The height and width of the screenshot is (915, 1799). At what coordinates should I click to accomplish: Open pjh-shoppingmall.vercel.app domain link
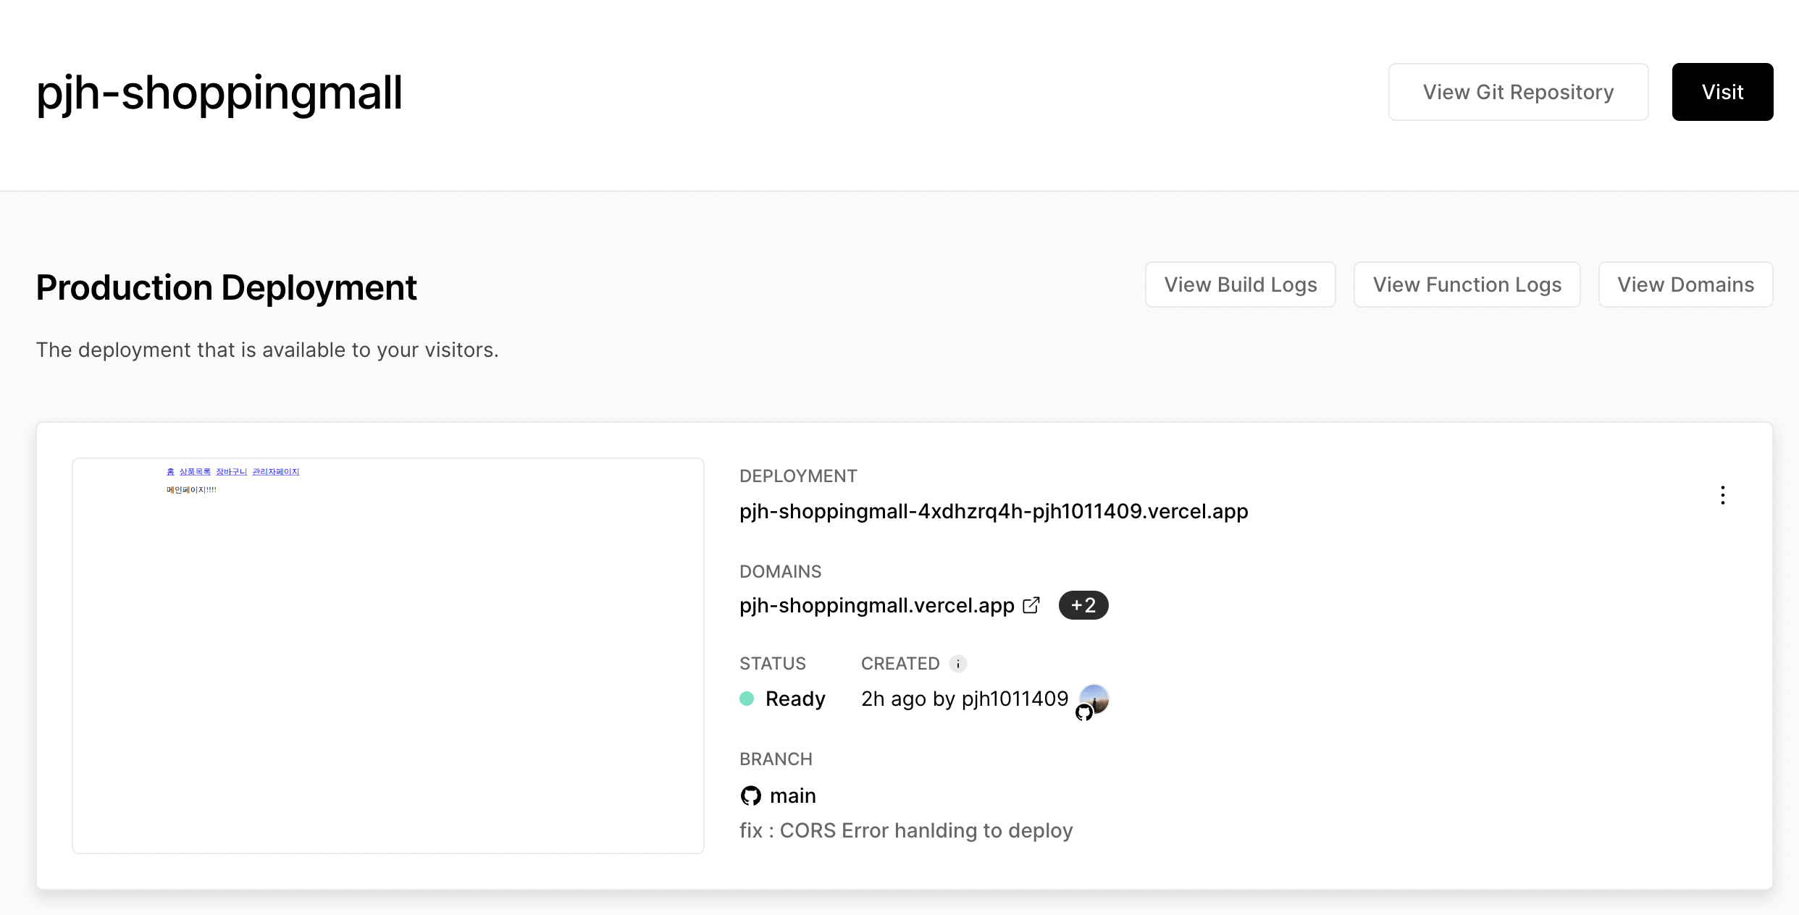pos(876,605)
